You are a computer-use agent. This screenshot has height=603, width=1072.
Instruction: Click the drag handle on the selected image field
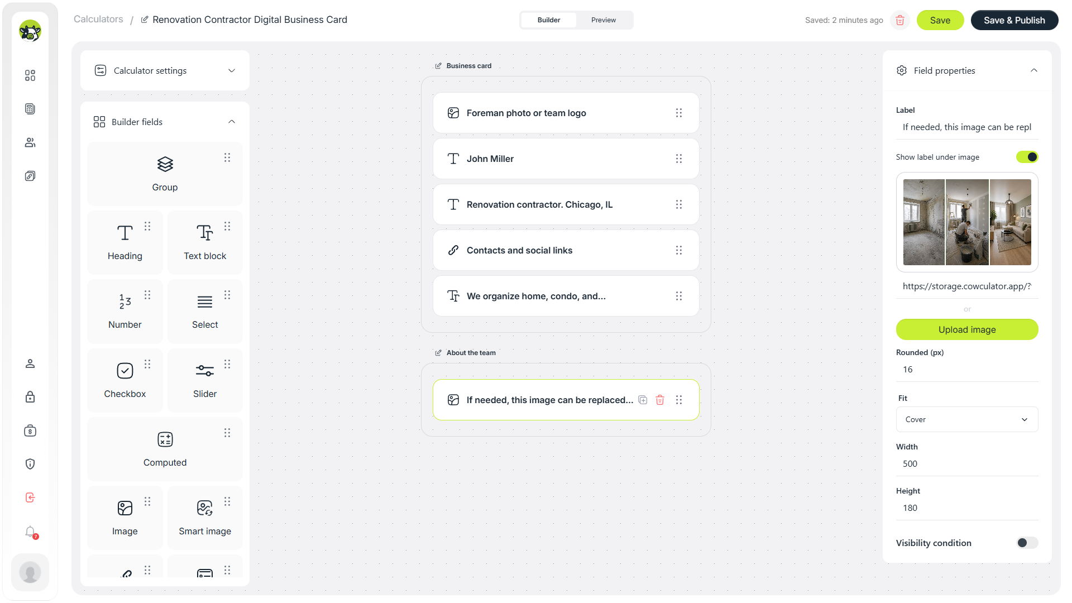click(x=679, y=400)
